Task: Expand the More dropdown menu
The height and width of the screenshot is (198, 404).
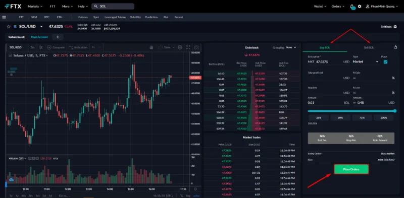Action: pos(68,7)
